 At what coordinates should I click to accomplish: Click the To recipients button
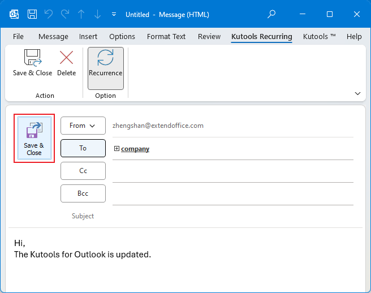click(x=83, y=148)
